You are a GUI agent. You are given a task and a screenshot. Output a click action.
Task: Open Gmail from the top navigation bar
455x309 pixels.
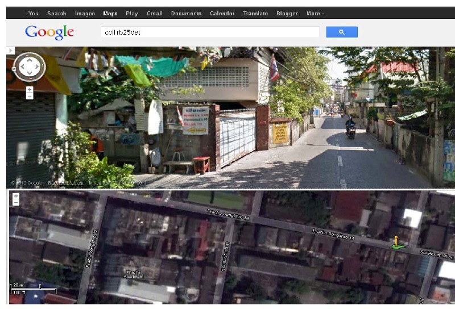[x=154, y=13]
